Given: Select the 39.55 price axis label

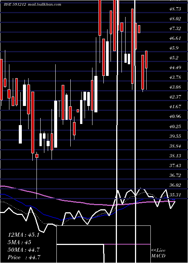Looking at the screenshot, I should coord(175,136).
